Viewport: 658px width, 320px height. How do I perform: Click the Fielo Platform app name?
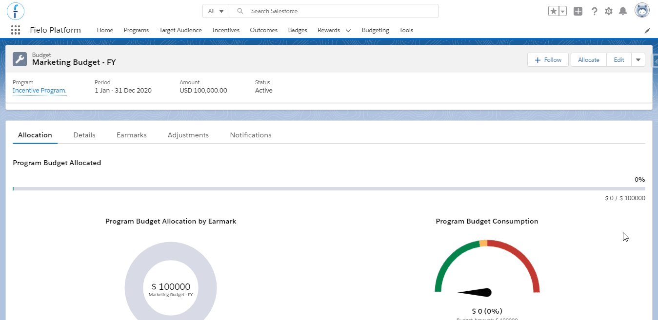pos(55,30)
